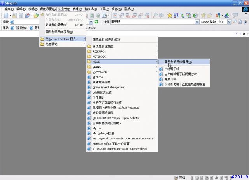Image resolution: width=249 pixels, height=180 pixels.
Task: Open the 金石堂網路書店 favorite
Action: [x=122, y=113]
